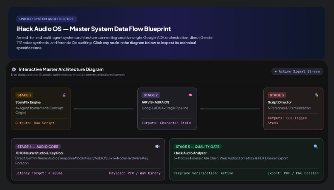This screenshot has width=334, height=190.
Task: Click the gear icon beside Interactive Master Architecture Diagram
Action: click(x=14, y=69)
